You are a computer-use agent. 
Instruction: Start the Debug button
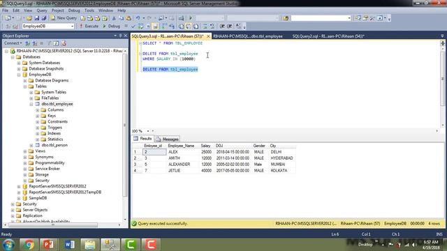click(x=111, y=26)
